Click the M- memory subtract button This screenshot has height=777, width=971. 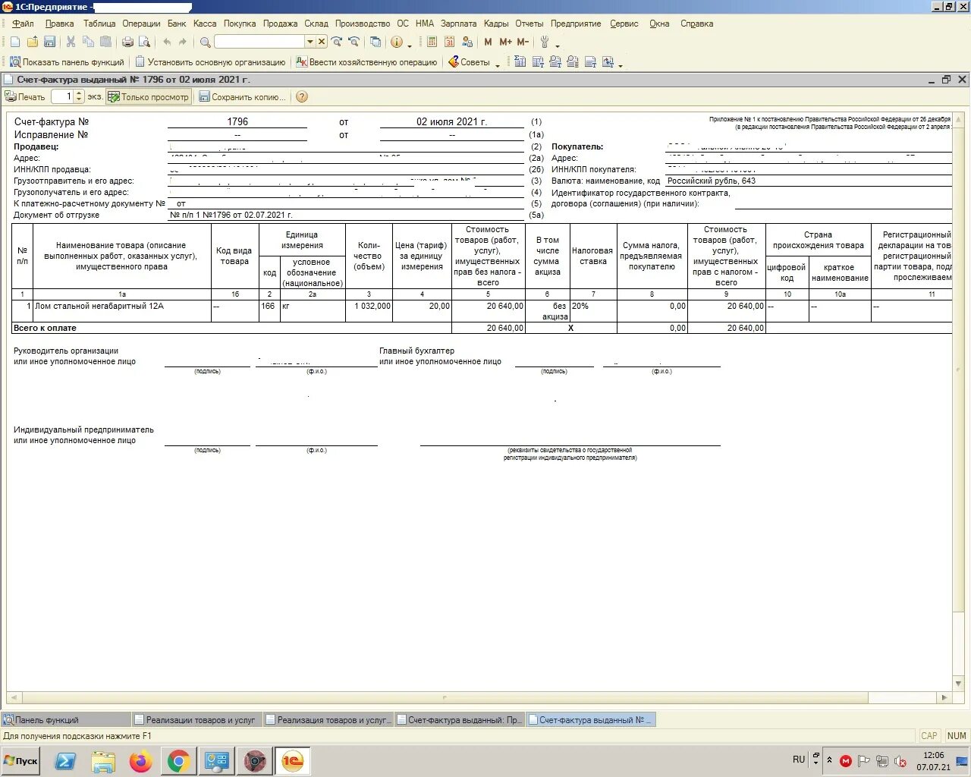coord(523,42)
